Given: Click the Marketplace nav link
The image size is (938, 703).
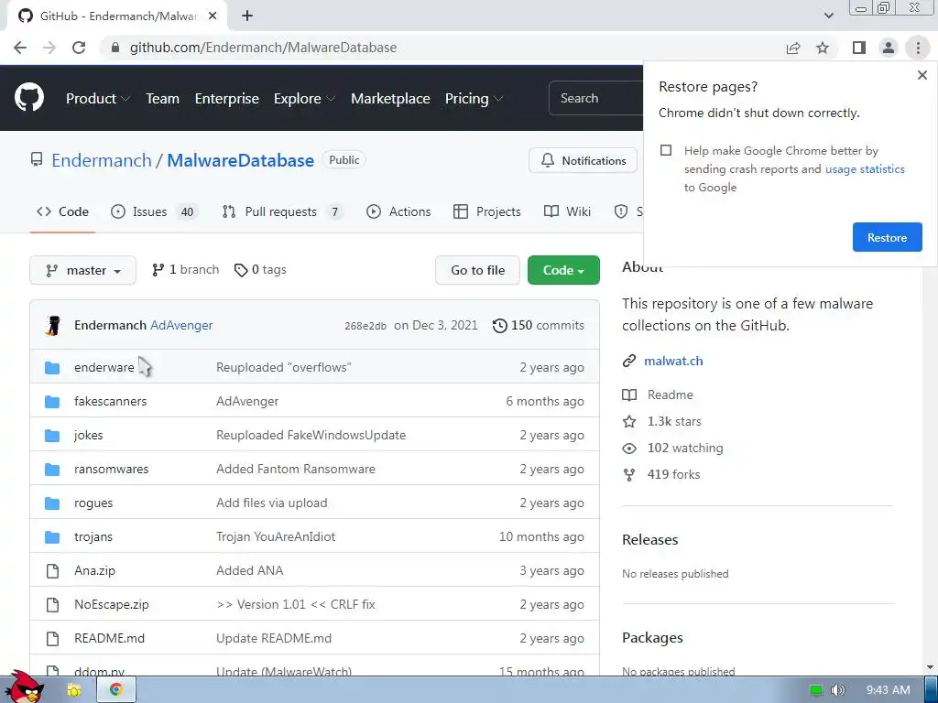Looking at the screenshot, I should pyautogui.click(x=390, y=99).
